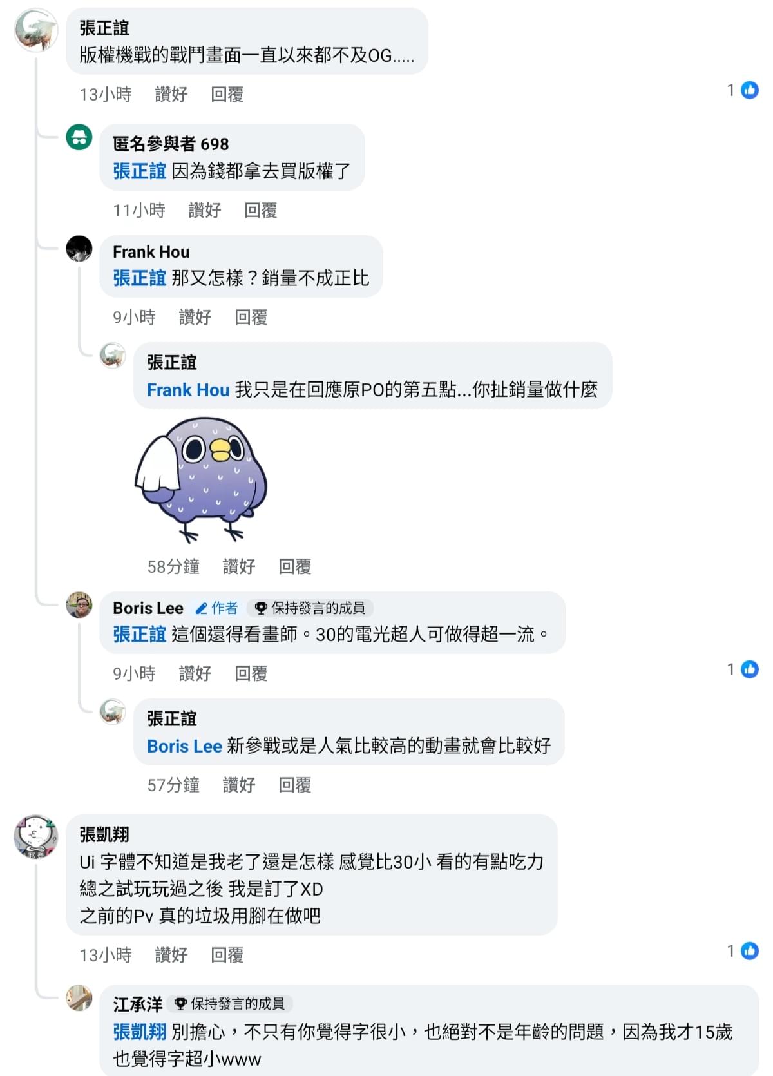Open Frank Hou's profile picture
Viewport: 773px width, 1076px height.
79,249
